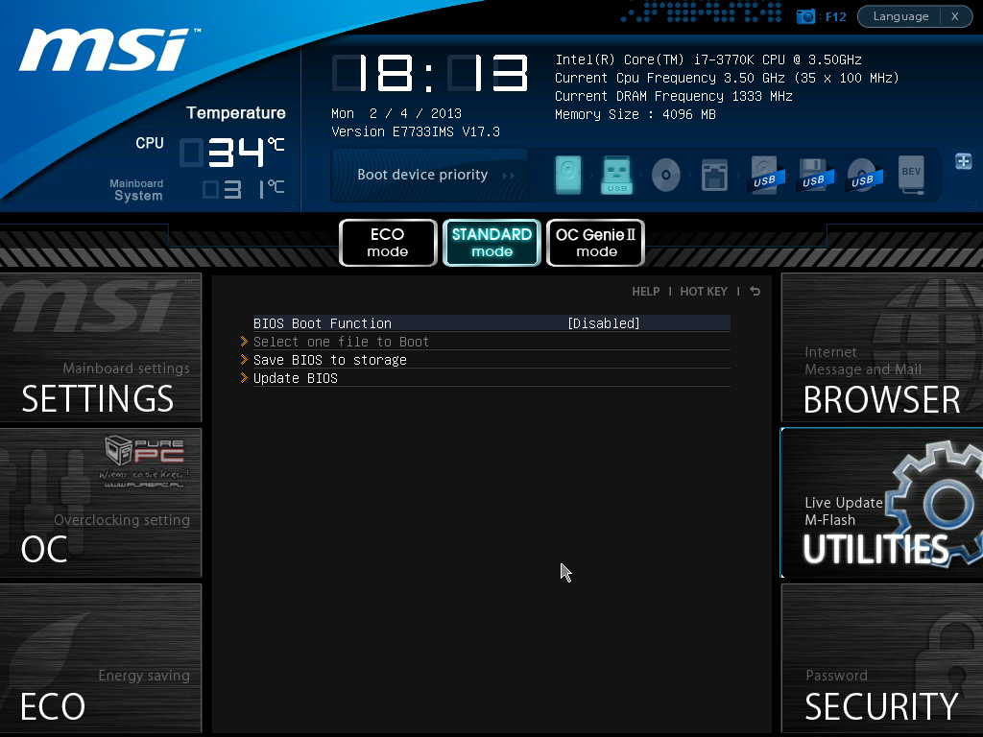This screenshot has height=737, width=983.
Task: Click the Boot device priority label
Action: (422, 175)
